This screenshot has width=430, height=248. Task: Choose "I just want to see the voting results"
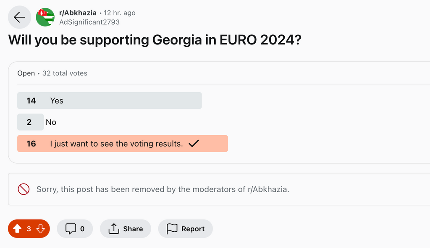[x=116, y=144]
